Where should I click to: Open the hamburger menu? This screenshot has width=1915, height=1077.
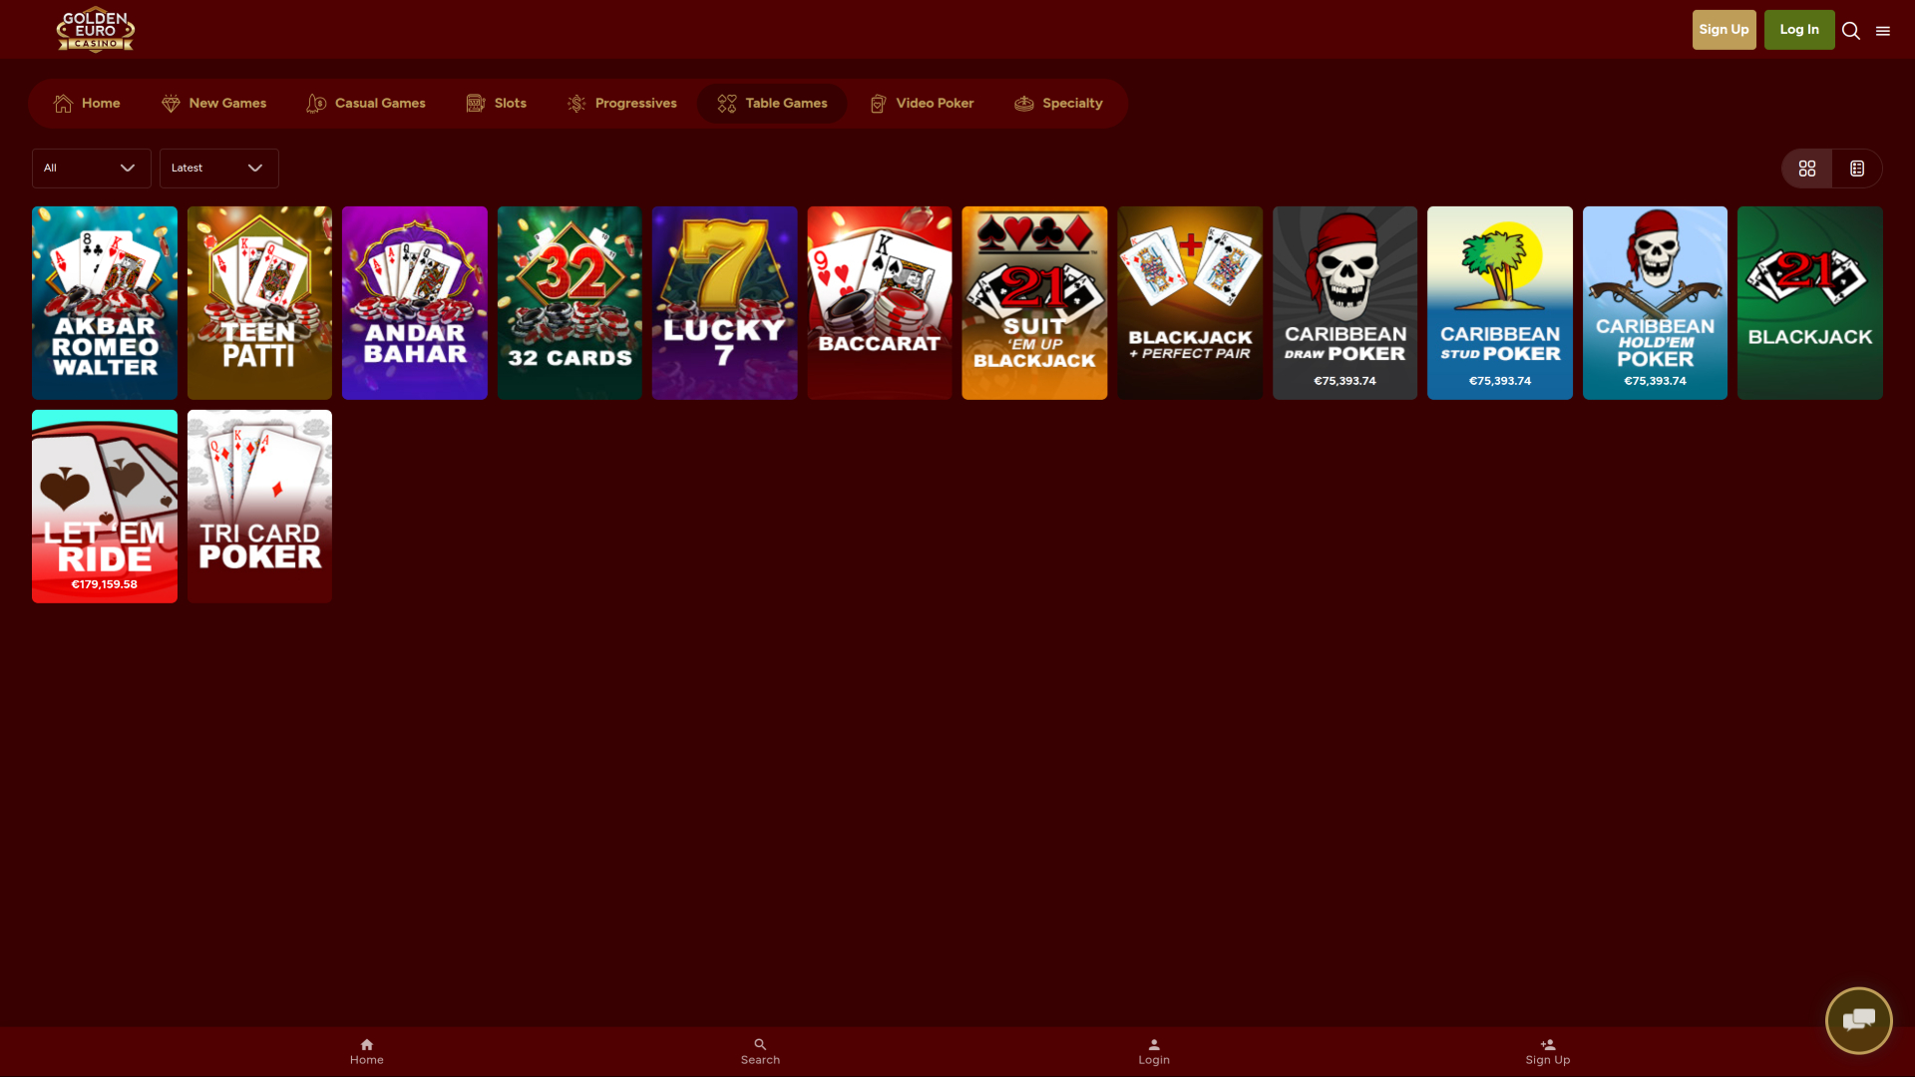click(1884, 30)
